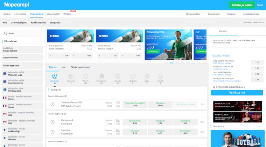Open the Ruby Roulette promo thumbnail

[238, 106]
